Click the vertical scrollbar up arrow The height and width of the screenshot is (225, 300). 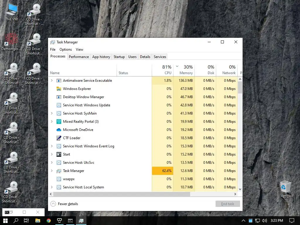pos(240,79)
